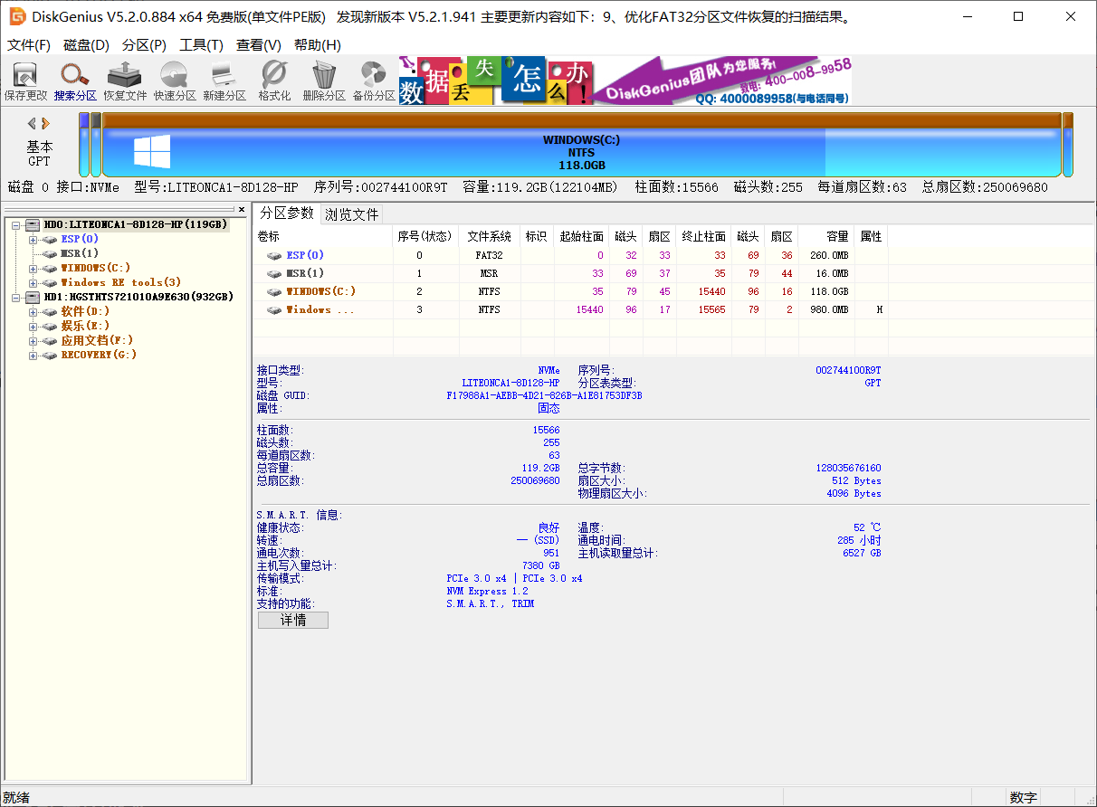Screen dimensions: 1097x807
Task: Select the recovery partition block at the disk map's end
Action: tap(1068, 145)
